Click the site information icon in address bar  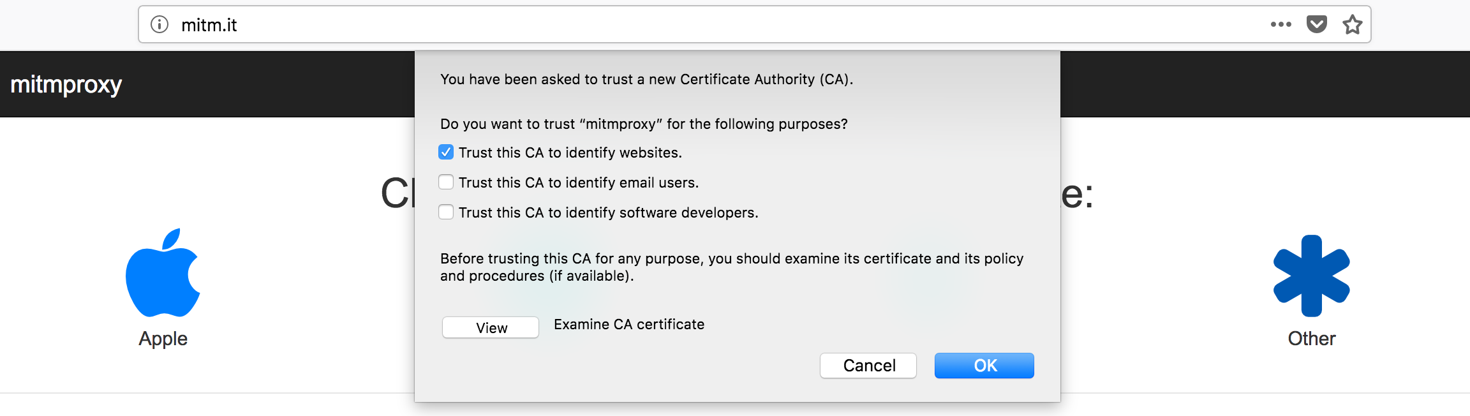[159, 25]
